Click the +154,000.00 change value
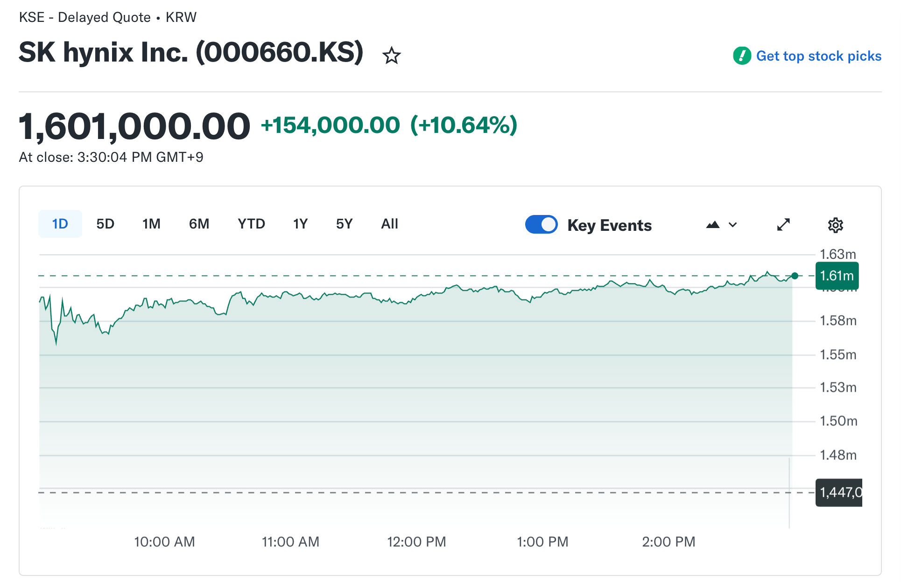 [x=331, y=125]
